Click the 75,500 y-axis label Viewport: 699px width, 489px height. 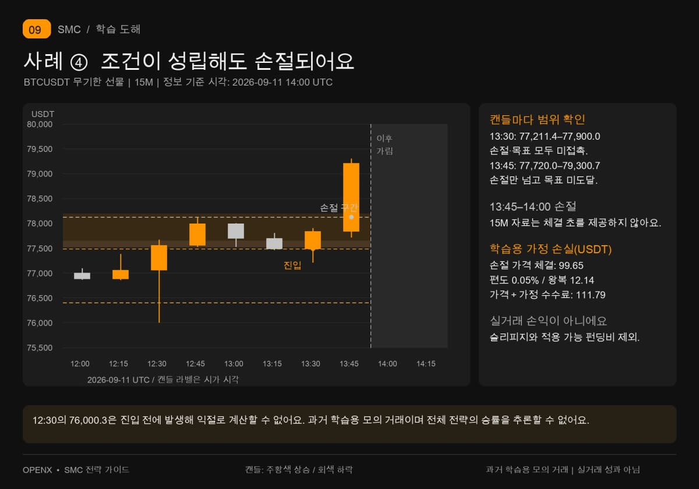point(40,348)
